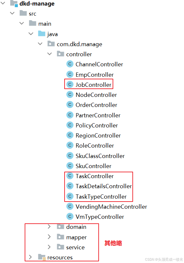Image resolution: width=184 pixels, height=263 pixels.
Task: Expand the service package
Action: (49, 247)
